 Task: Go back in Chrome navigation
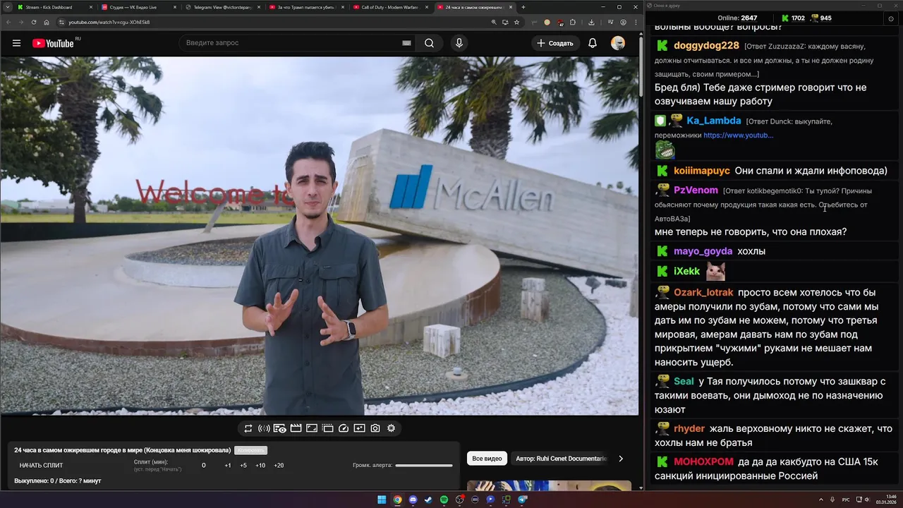click(8, 22)
